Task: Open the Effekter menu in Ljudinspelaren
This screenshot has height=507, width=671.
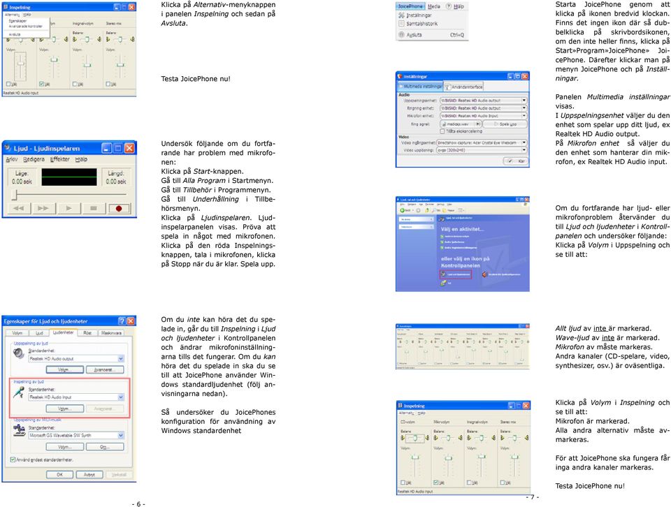Action: [x=60, y=159]
